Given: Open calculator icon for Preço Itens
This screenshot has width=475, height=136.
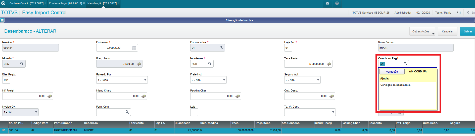Looking at the screenshot, I should pos(139,64).
